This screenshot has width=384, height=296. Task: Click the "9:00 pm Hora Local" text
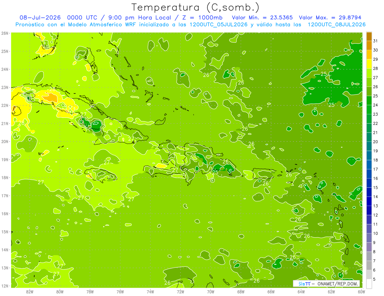point(139,18)
